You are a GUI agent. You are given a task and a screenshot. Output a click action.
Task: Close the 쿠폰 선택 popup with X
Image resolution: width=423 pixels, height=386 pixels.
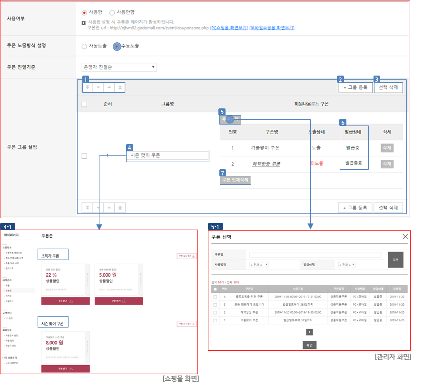(405, 236)
